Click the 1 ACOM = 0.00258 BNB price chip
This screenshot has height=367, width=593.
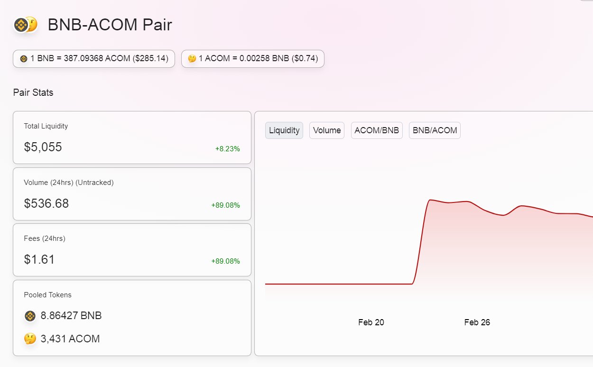253,59
